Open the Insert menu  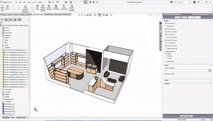tap(29, 2)
